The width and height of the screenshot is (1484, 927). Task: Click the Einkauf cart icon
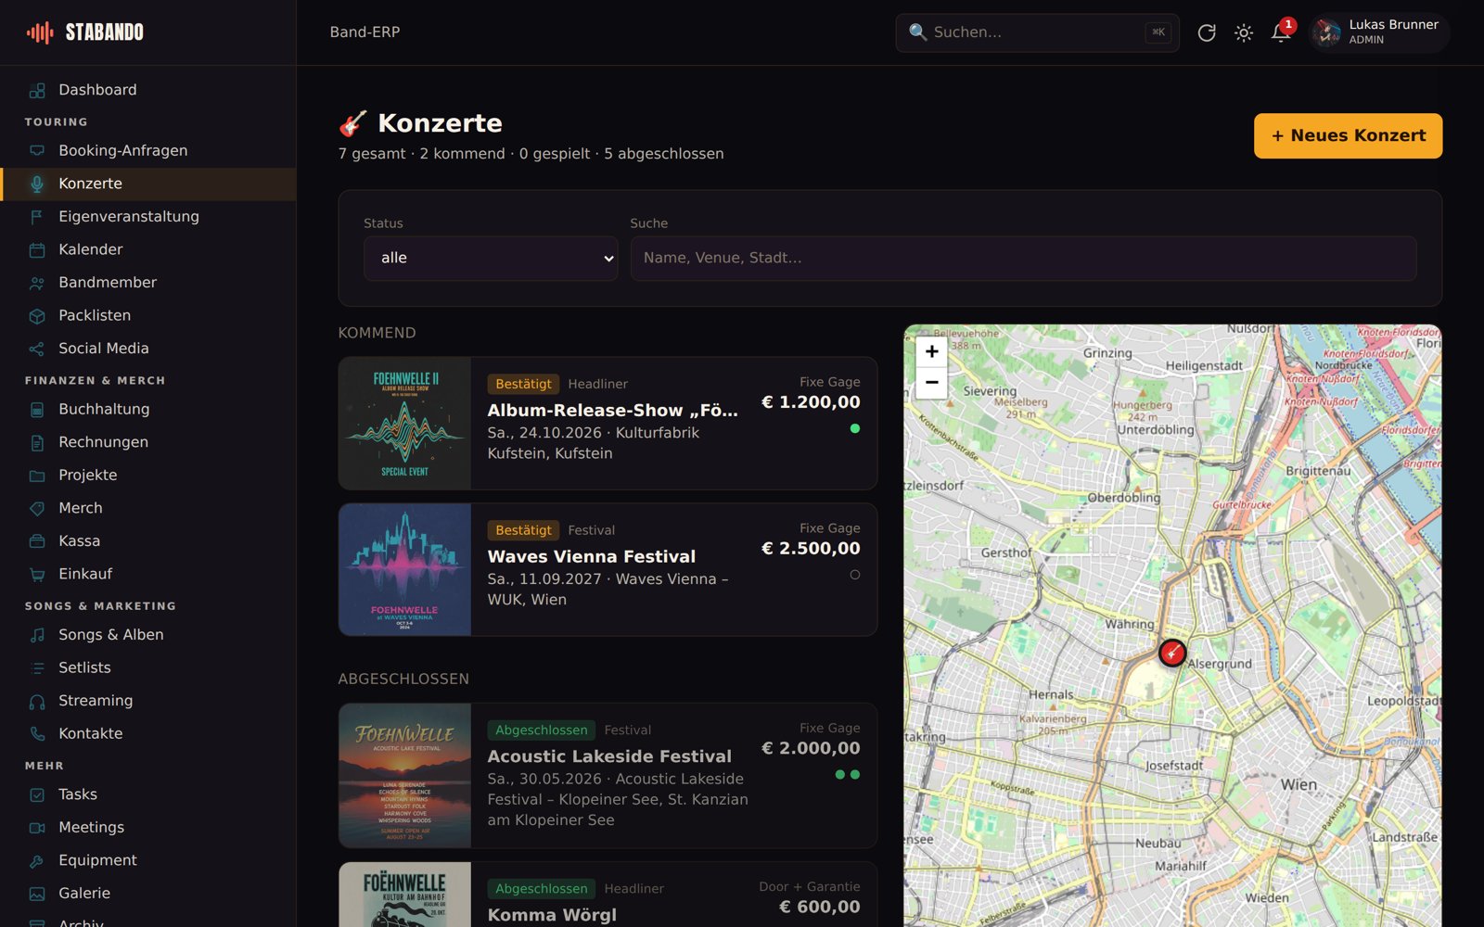click(37, 574)
